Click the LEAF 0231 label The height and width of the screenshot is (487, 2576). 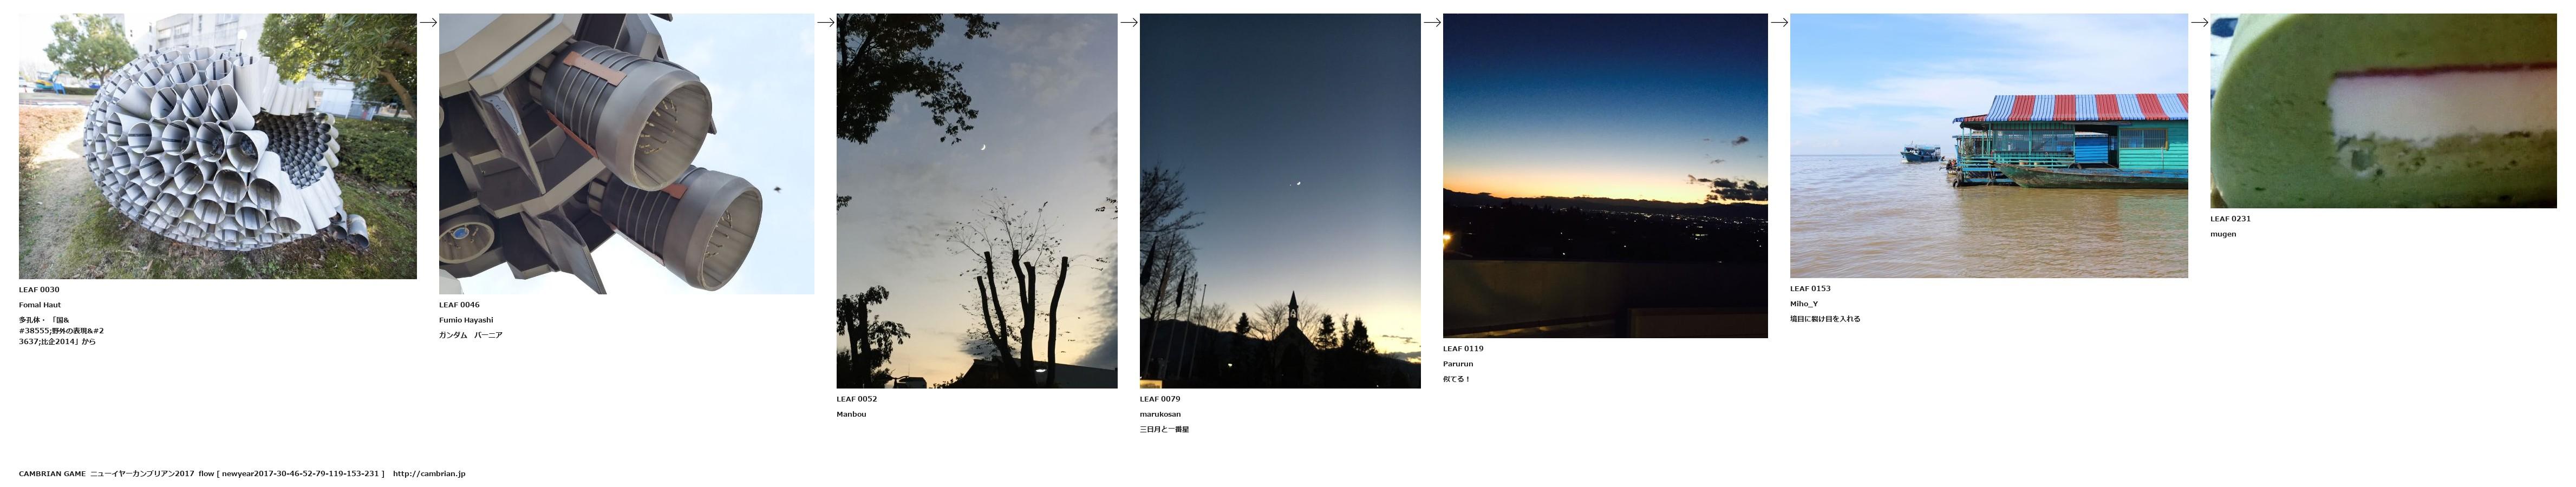(x=2230, y=219)
